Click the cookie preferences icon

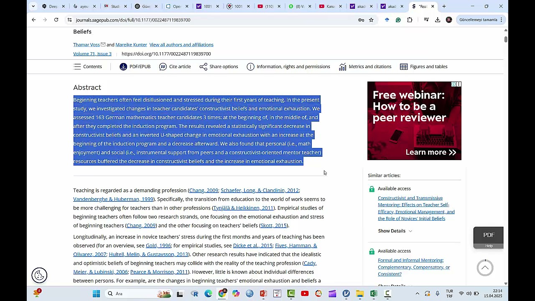click(39, 275)
